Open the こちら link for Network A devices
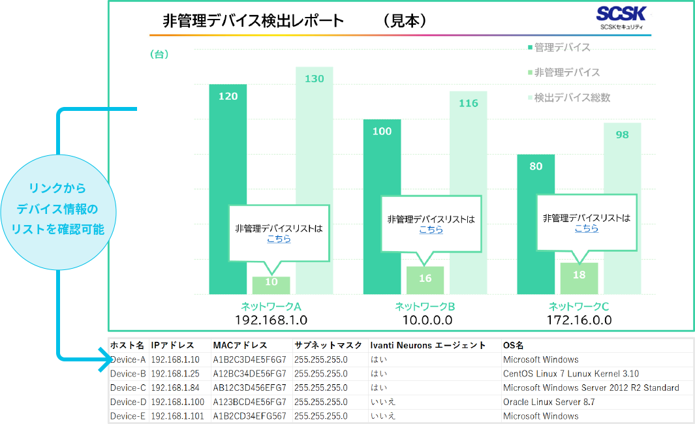 click(278, 240)
